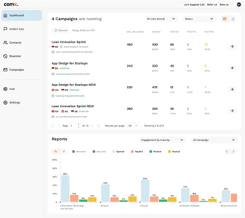This screenshot has width=245, height=218.
Task: Switch Reports chart to number mode
Action: pos(64,151)
